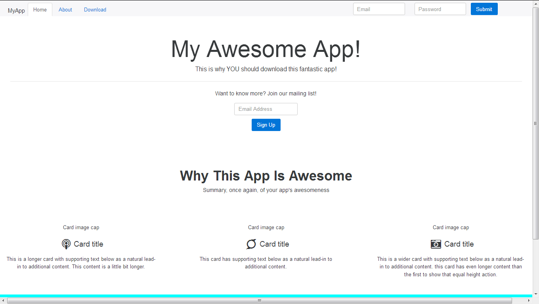
Task: Click the vertical scrollbar down arrow
Action: coord(535,294)
